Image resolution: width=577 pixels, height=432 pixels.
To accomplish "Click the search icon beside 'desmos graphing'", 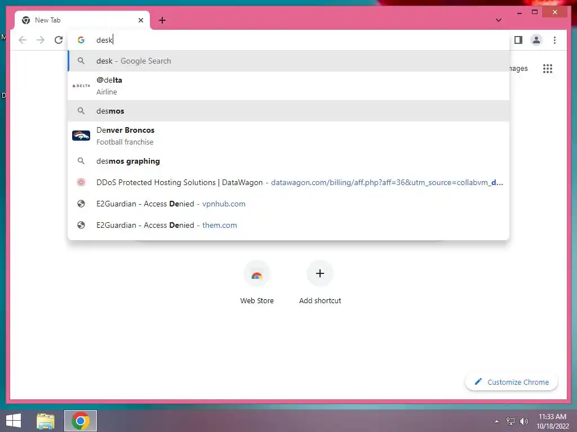I will coord(81,161).
